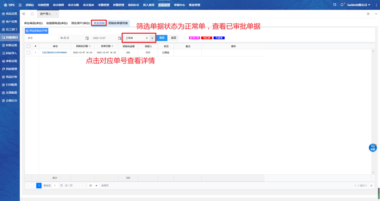Viewport: 380px width, 201px height.
Task: Click the blue 作废单 color legend tag
Action: [219, 38]
